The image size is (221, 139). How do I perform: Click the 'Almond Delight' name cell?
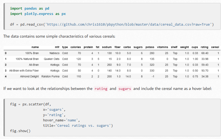point(29,77)
